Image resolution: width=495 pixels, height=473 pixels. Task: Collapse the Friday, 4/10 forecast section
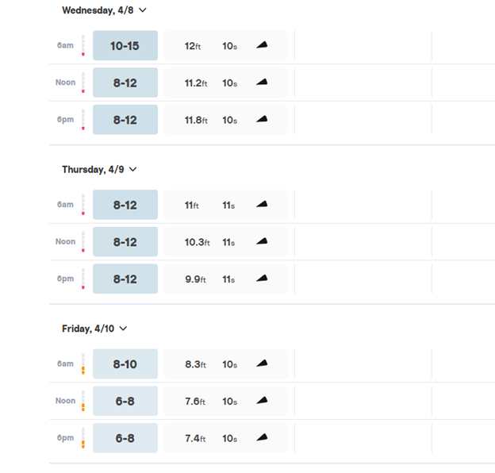pyautogui.click(x=123, y=329)
